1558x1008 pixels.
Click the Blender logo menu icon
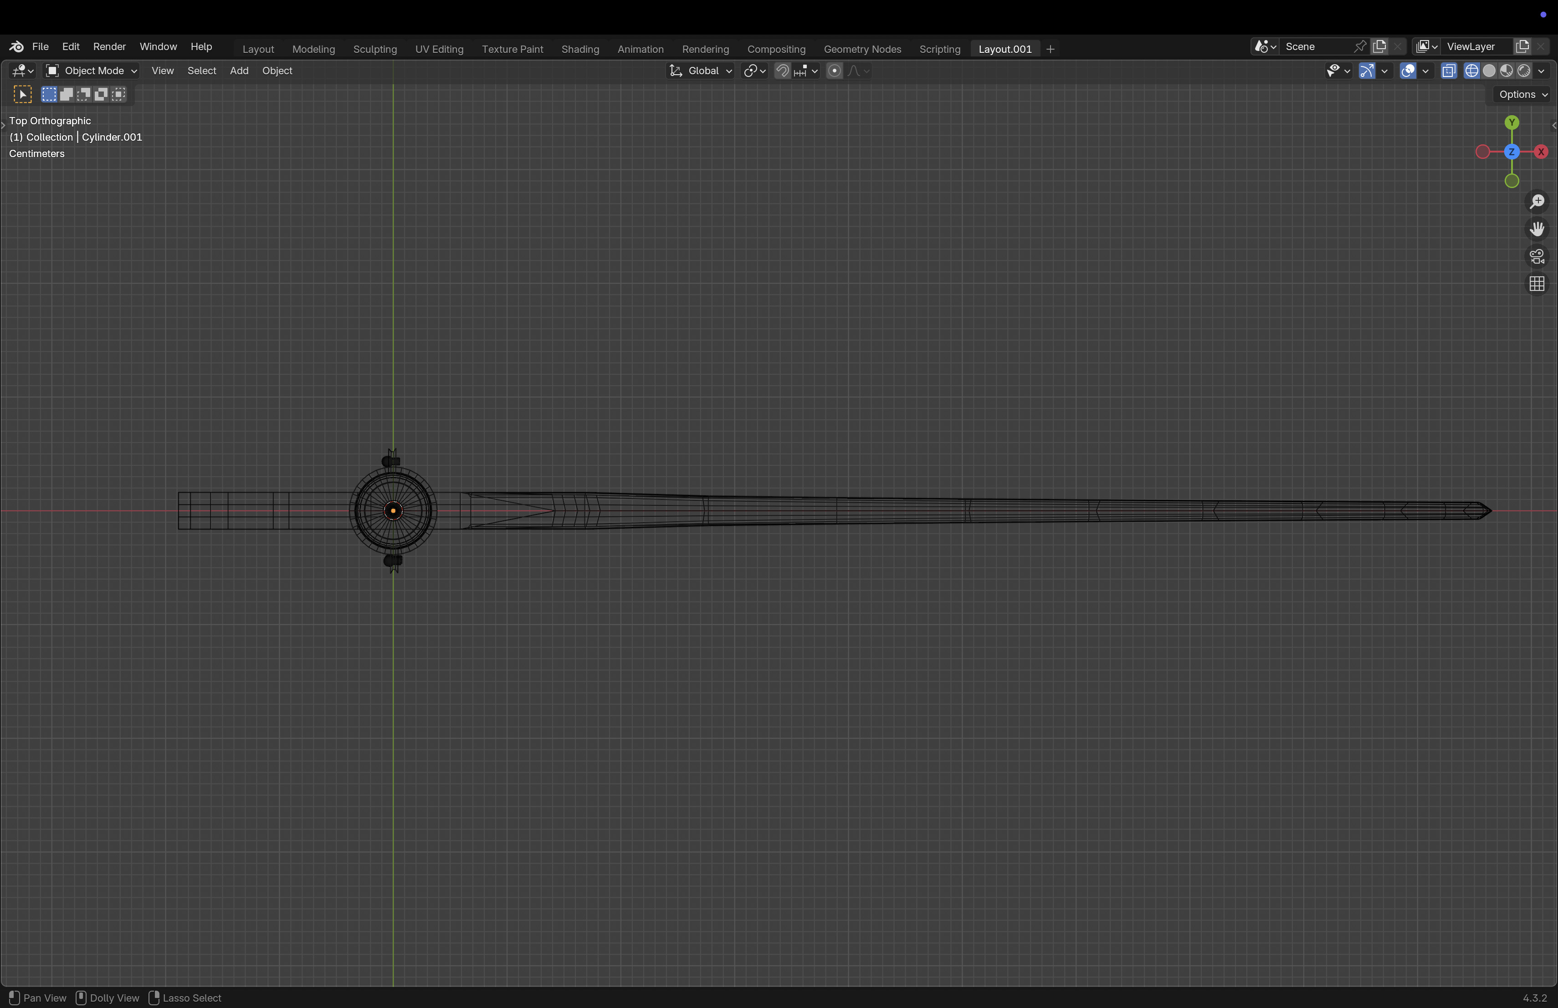[16, 46]
